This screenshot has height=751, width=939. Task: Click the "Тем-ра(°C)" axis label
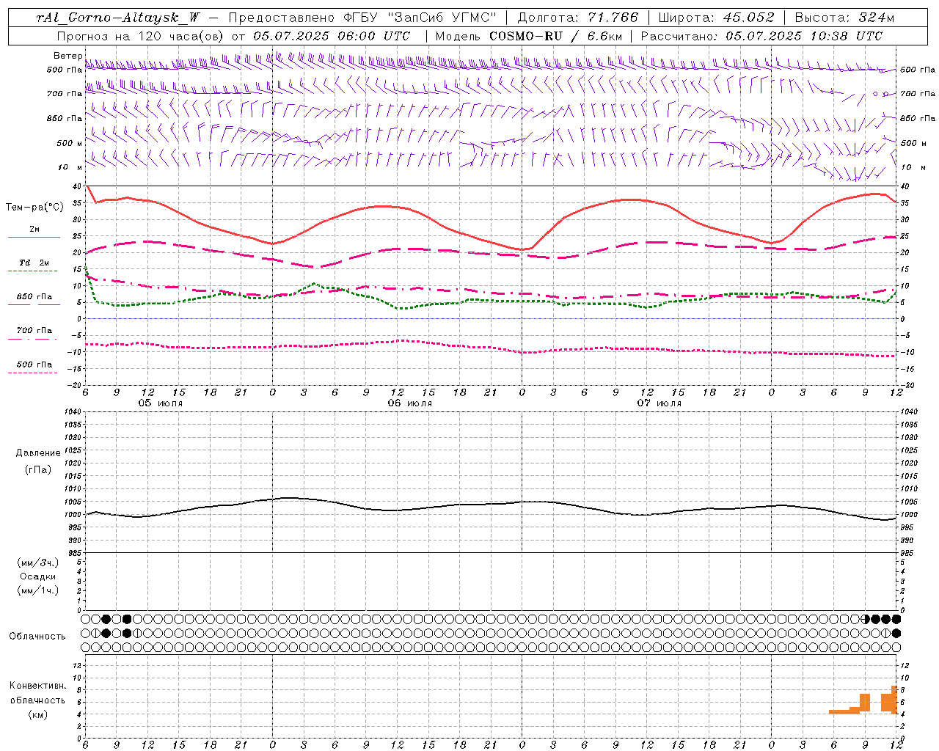pos(34,208)
